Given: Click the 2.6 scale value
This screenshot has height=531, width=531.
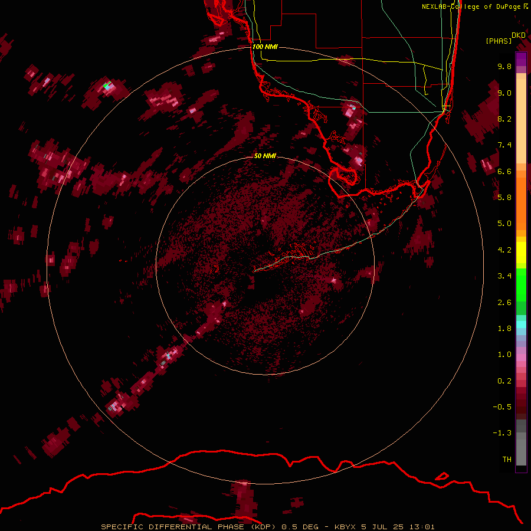Looking at the screenshot, I should pos(504,303).
